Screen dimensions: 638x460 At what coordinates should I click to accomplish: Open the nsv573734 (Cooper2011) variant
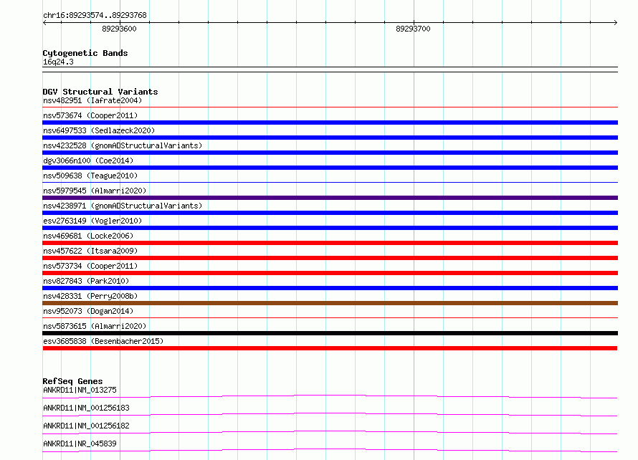[330, 273]
